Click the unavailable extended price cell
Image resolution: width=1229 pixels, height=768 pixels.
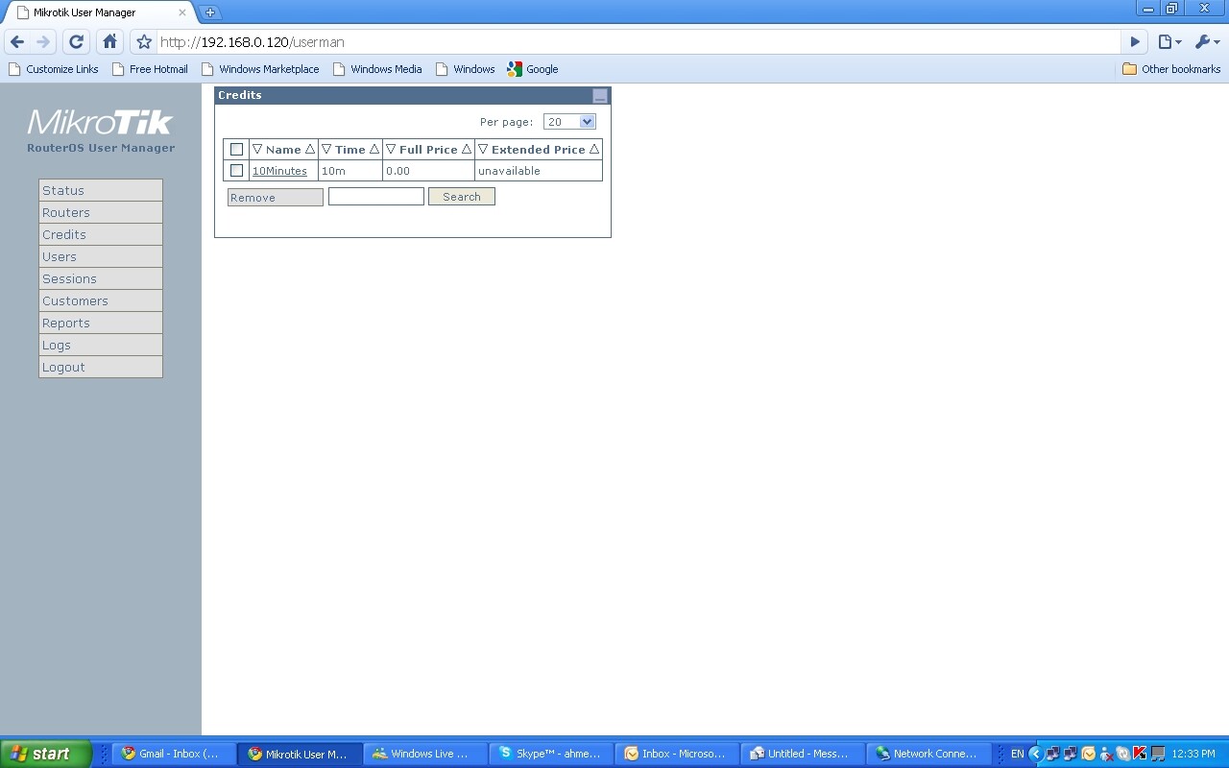click(539, 171)
